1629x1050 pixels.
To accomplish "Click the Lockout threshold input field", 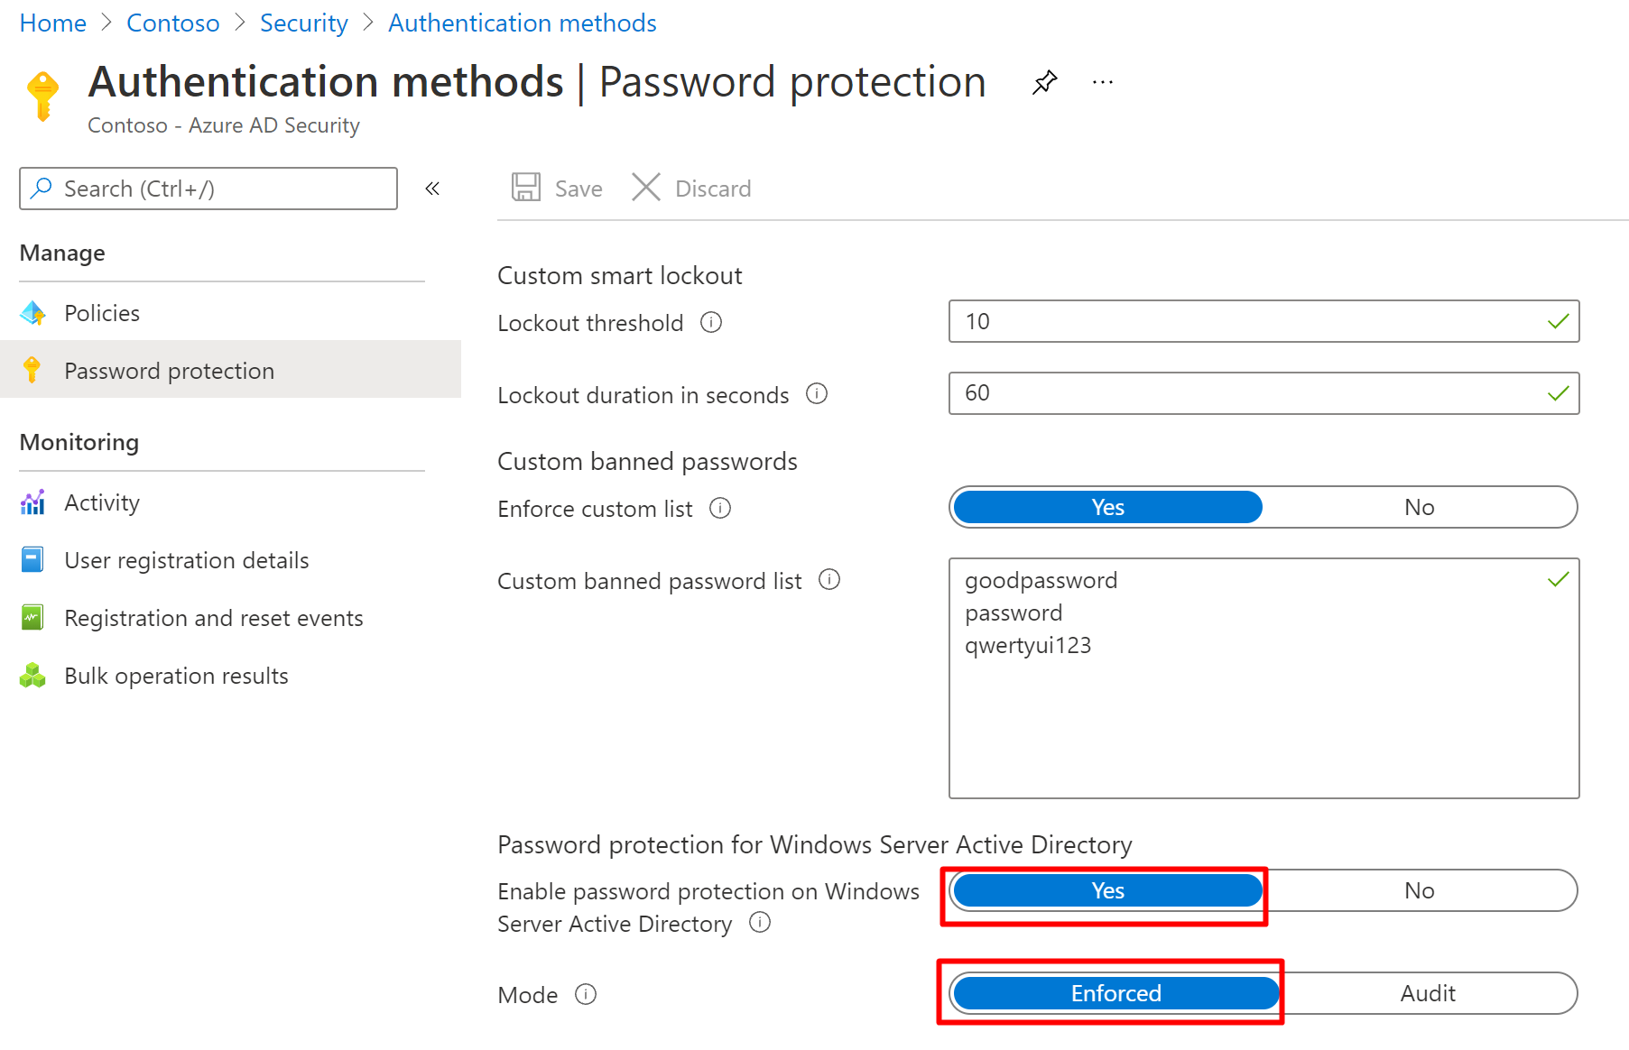I will [x=1245, y=321].
